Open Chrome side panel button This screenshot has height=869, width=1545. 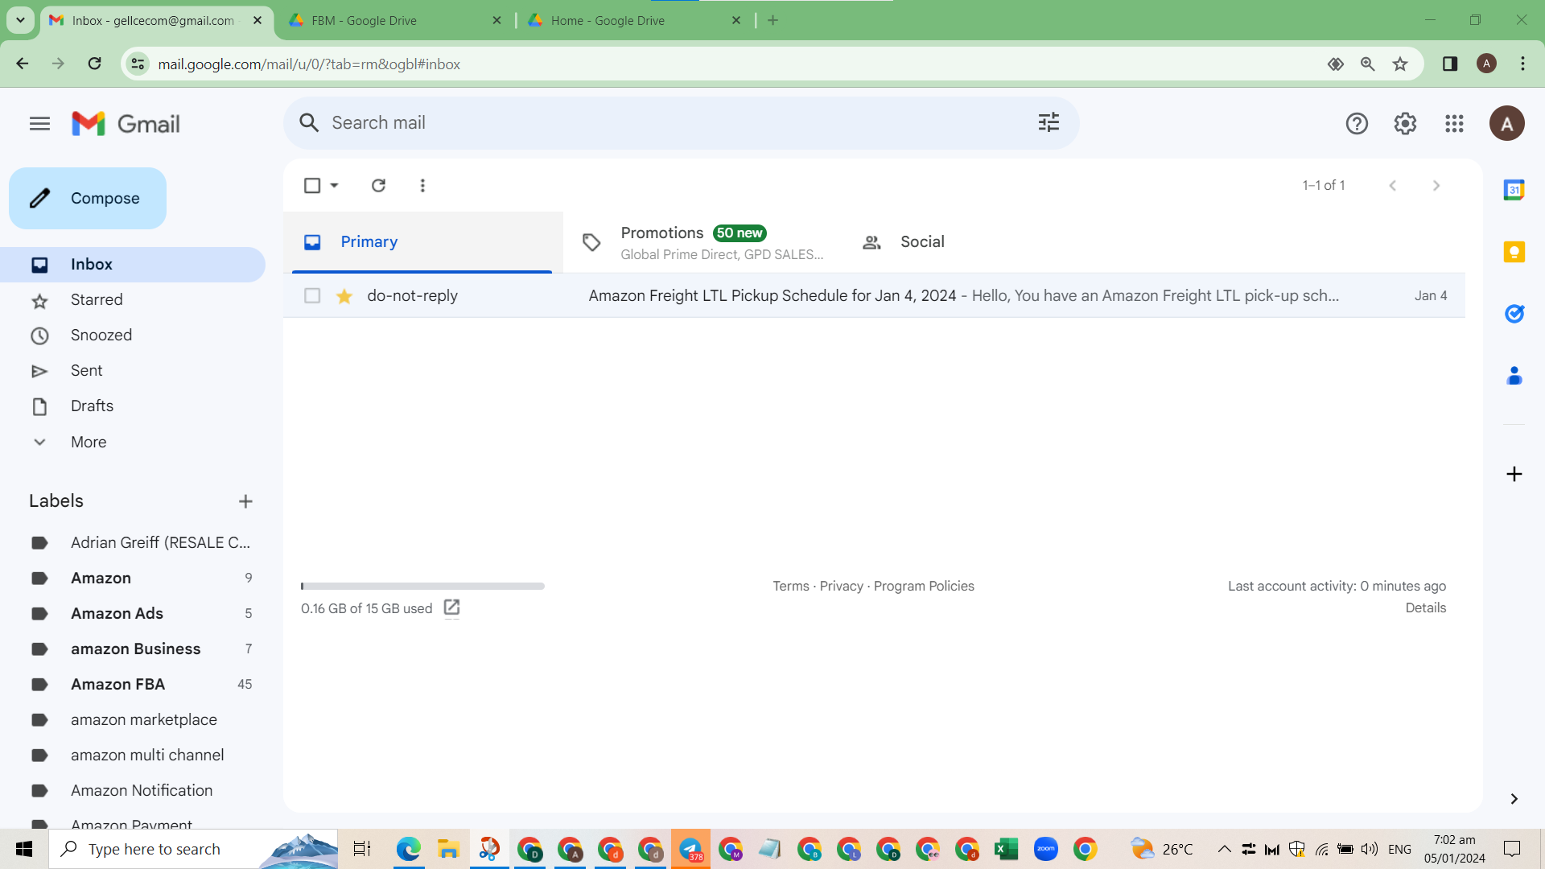coord(1449,64)
